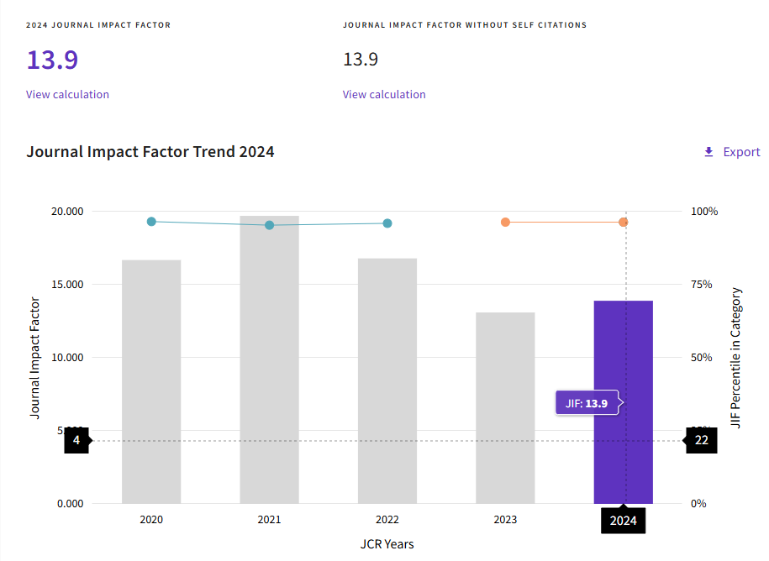
Task: Click the purple JIF: 13.9 tooltip
Action: pos(587,403)
